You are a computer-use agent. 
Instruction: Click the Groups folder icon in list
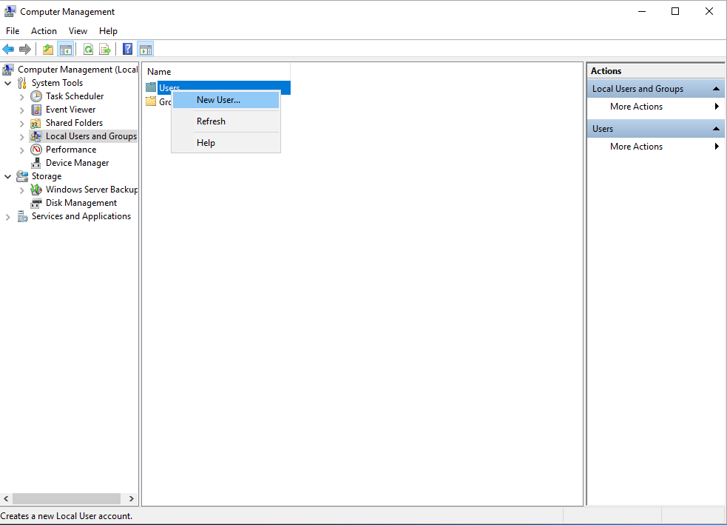point(151,101)
